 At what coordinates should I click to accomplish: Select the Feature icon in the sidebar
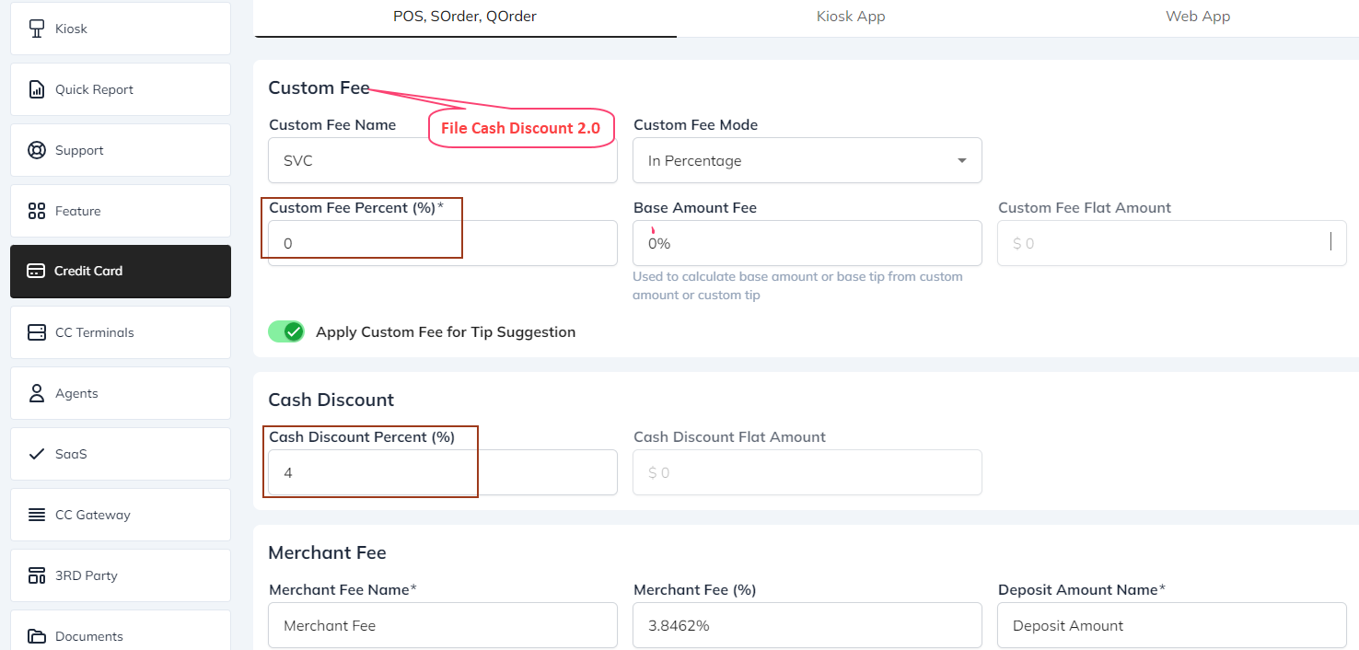(x=35, y=211)
